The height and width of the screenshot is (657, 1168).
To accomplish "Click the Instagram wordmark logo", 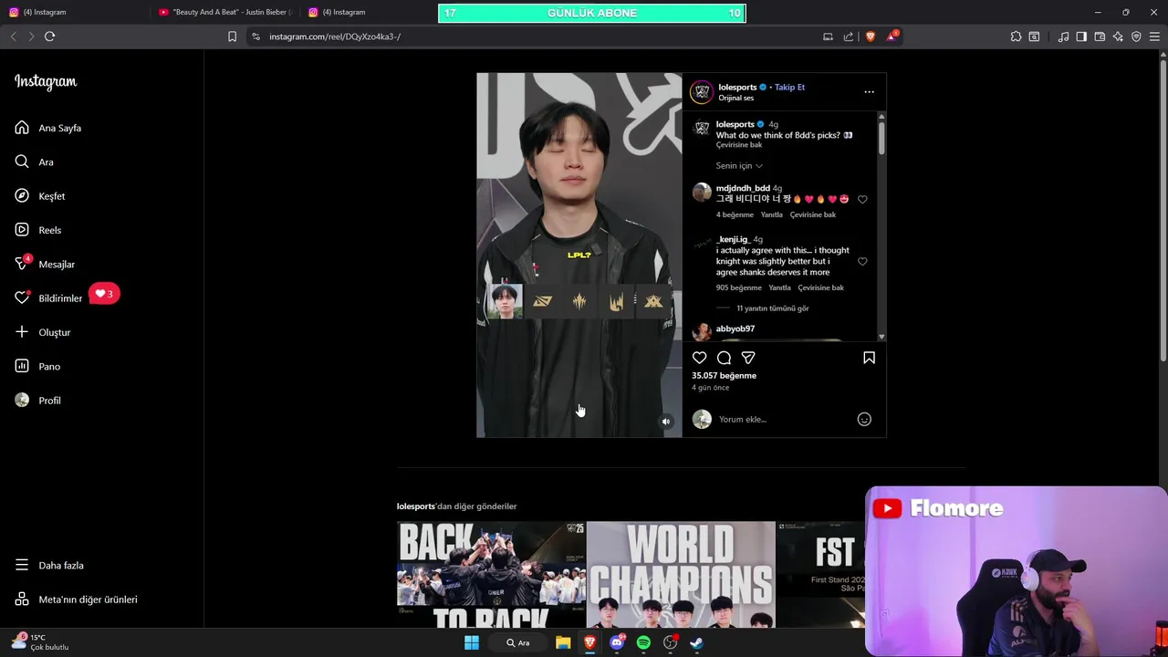I will [46, 81].
